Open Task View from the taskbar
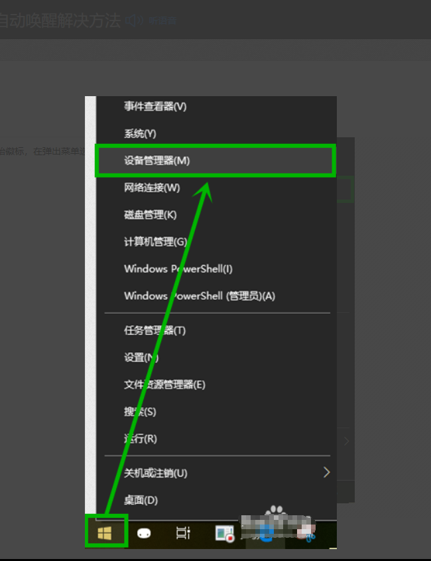This screenshot has height=561, width=431. (x=183, y=532)
